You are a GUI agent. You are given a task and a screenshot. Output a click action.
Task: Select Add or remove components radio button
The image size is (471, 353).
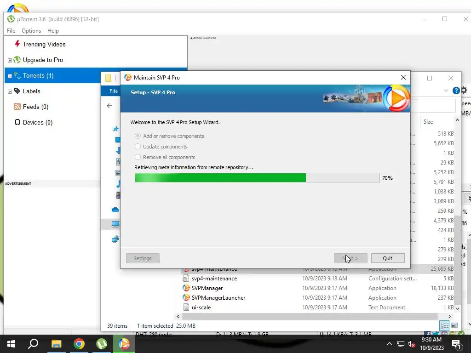coord(138,136)
